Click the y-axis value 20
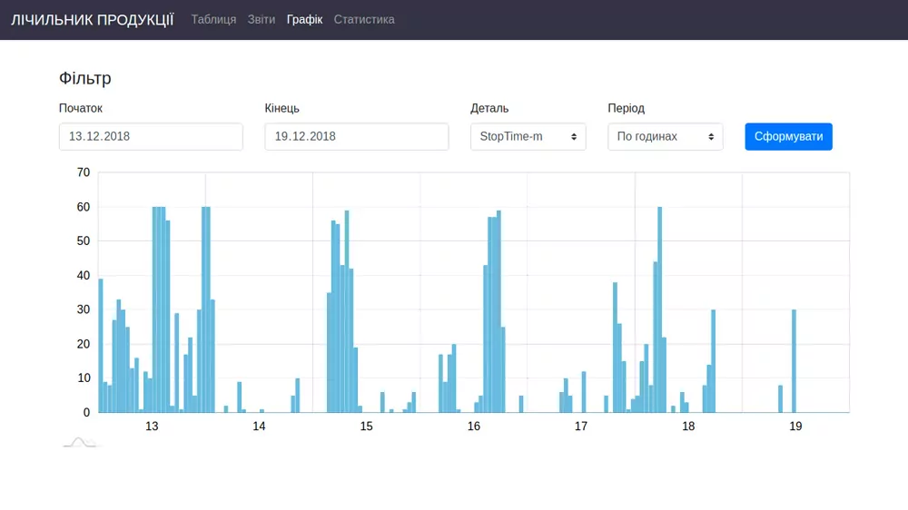The width and height of the screenshot is (908, 510). point(84,345)
